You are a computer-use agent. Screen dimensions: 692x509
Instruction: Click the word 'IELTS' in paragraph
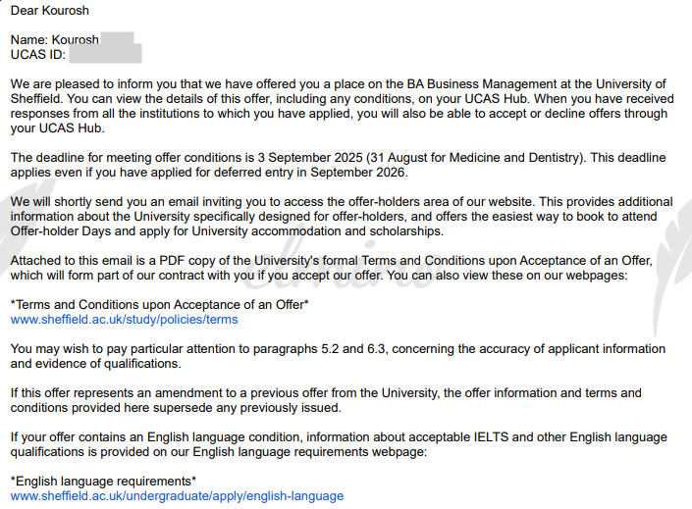pos(491,437)
